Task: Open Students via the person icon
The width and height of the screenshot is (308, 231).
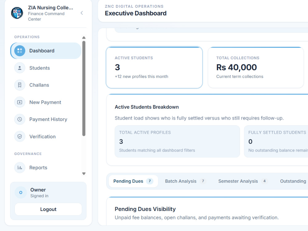Action: point(20,68)
